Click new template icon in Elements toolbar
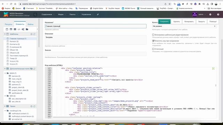The width and height of the screenshot is (223, 125). (7, 29)
